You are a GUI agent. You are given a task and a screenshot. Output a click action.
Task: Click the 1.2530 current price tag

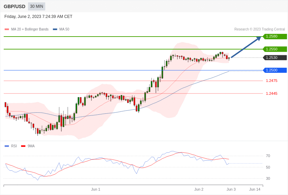(x=275, y=58)
